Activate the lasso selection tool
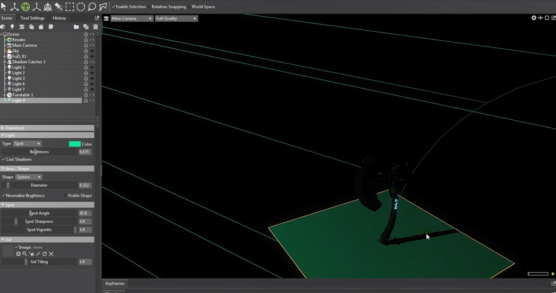This screenshot has height=293, width=556. [x=91, y=6]
